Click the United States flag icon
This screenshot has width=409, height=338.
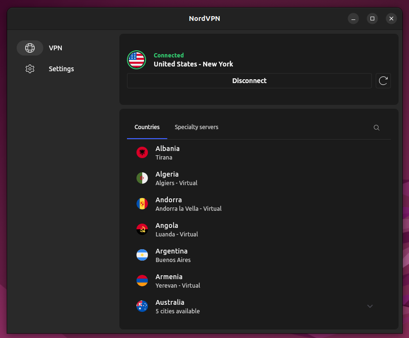(x=136, y=60)
